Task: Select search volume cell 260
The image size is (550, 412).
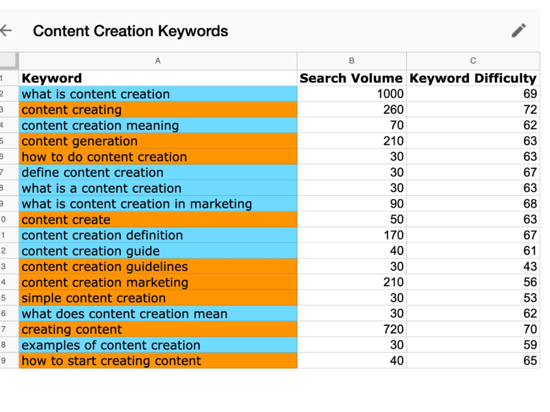Action: tap(352, 110)
